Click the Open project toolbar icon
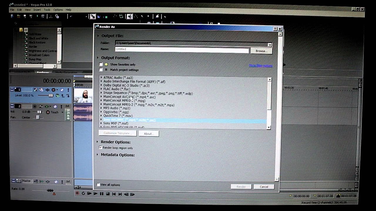The image size is (376, 211). (x=19, y=16)
